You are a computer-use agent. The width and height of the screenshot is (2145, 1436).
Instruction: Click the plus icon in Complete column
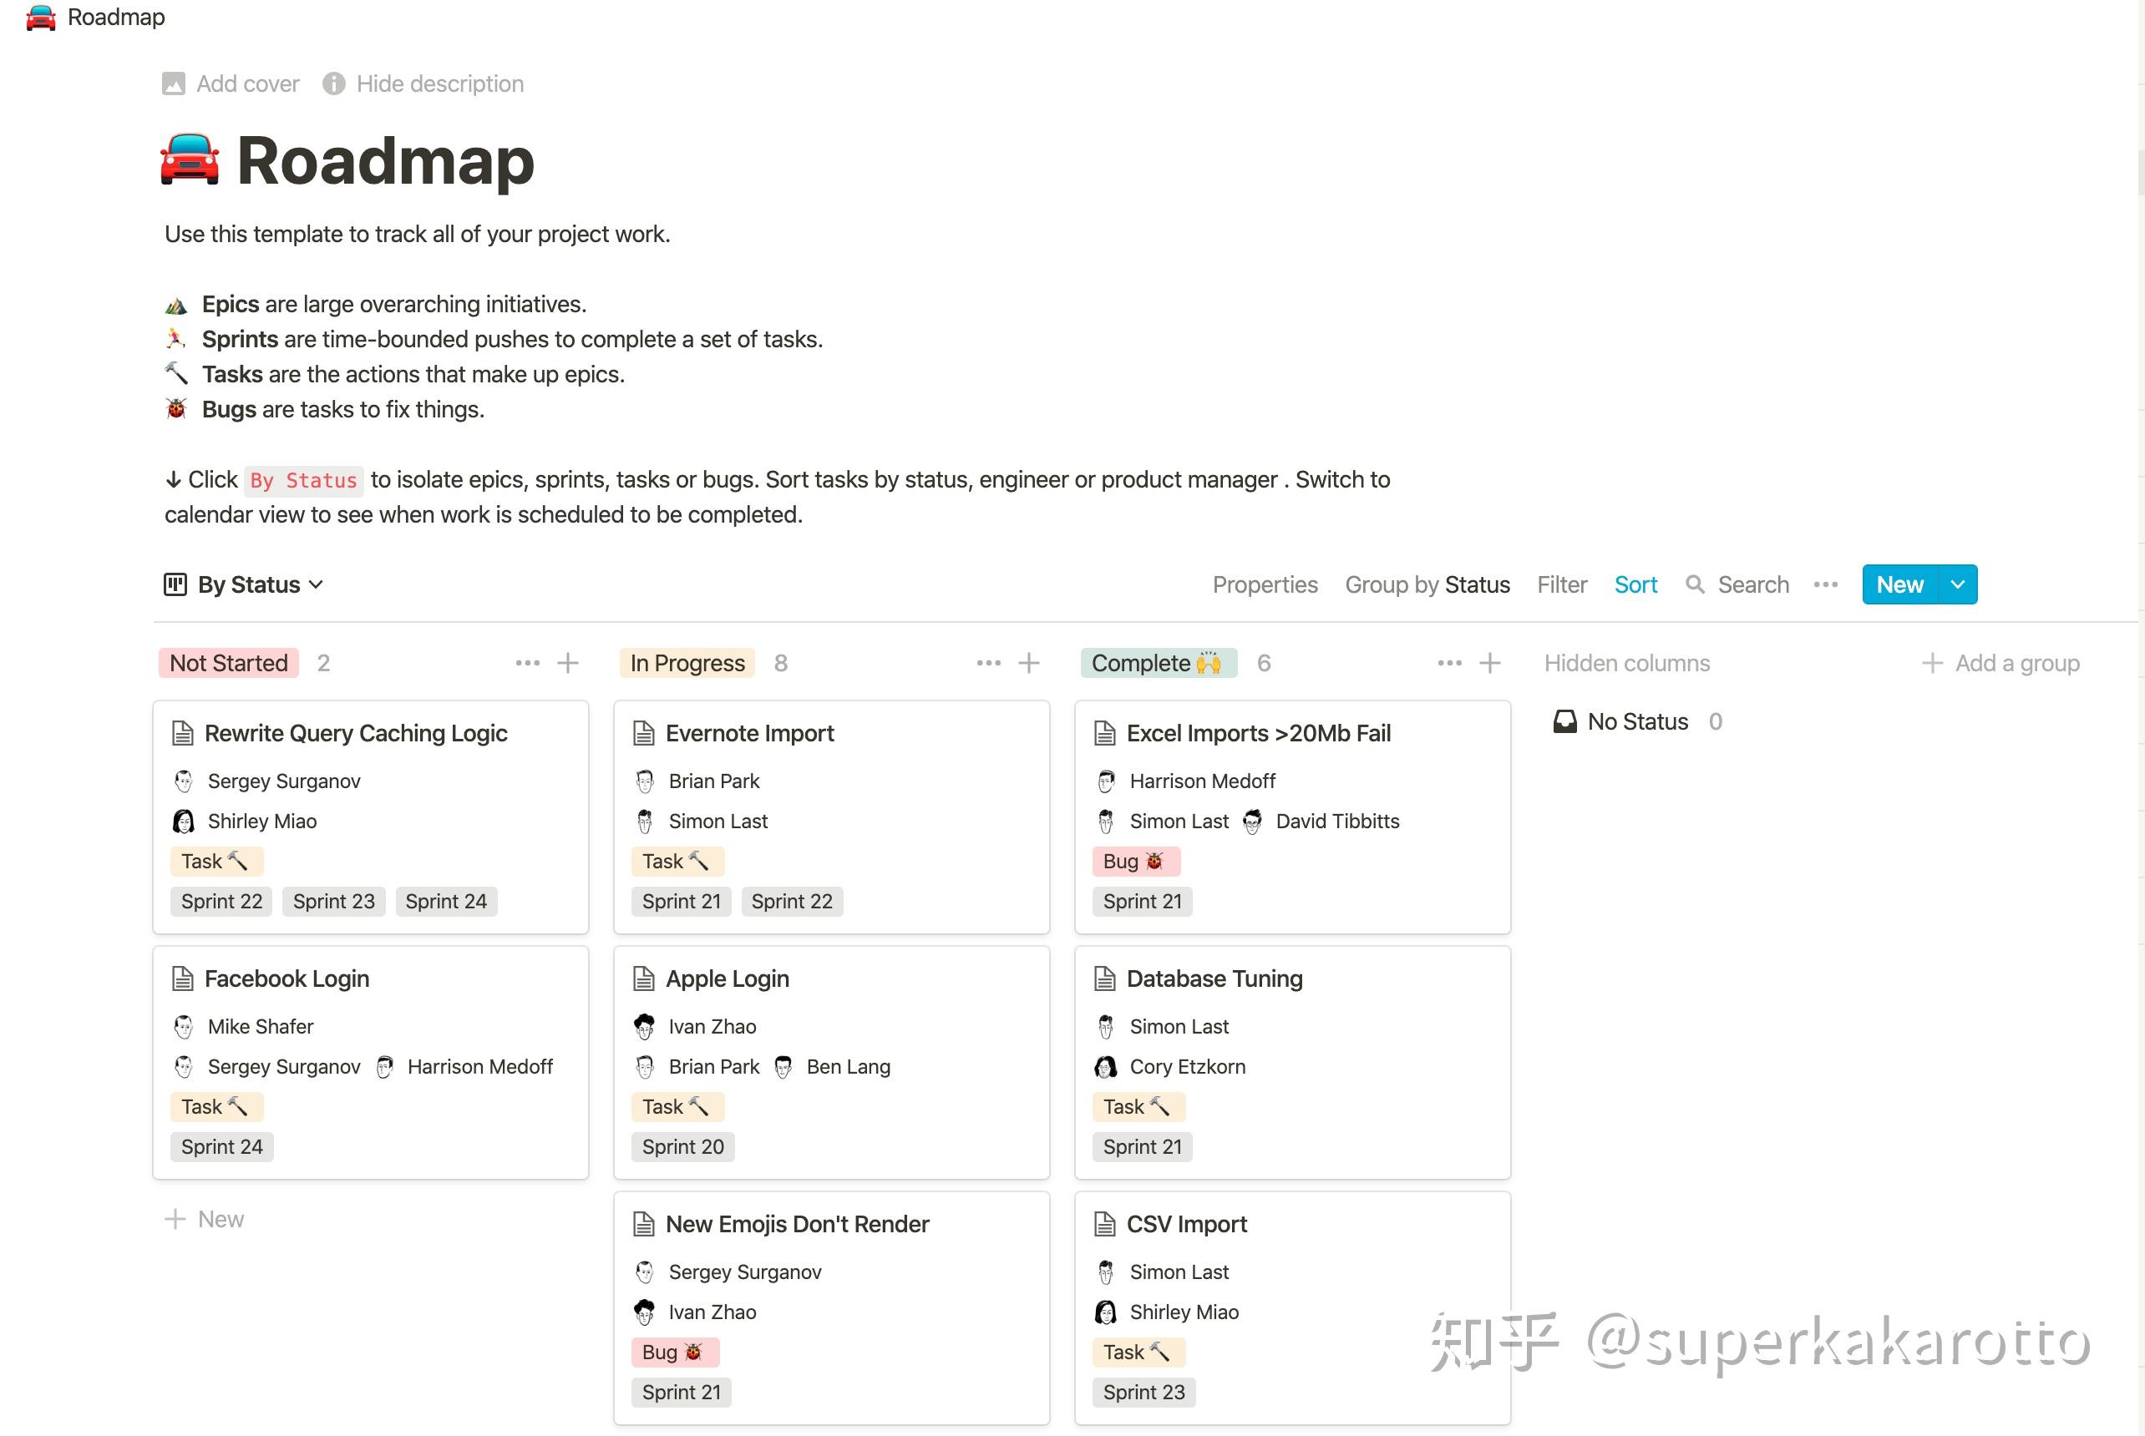1489,663
